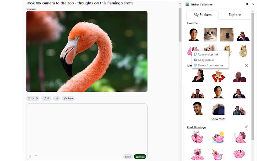257x161 pixels.
Task: Open the post's comments counter
Action: (46, 98)
